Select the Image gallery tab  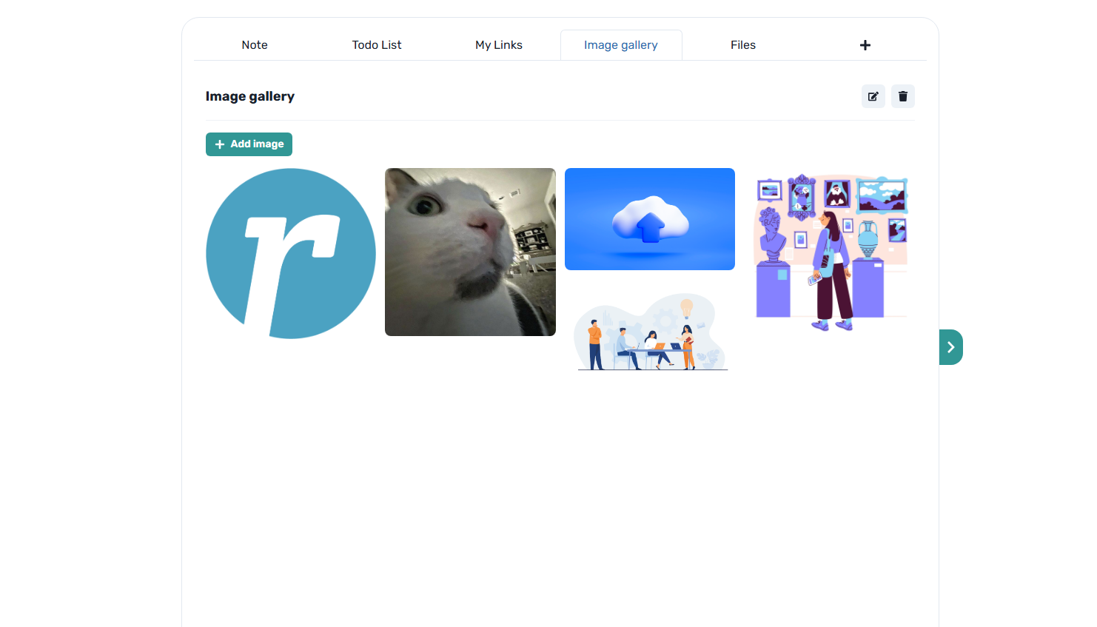(621, 45)
